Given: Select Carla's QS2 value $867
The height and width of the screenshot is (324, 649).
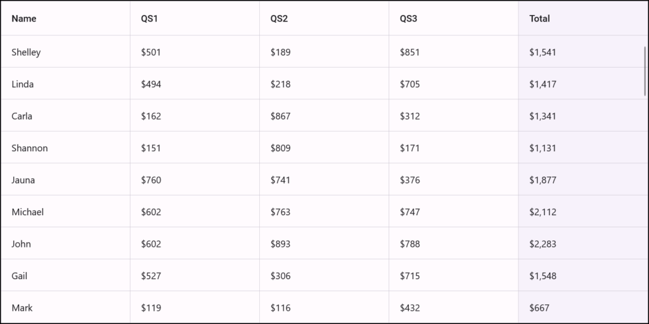Looking at the screenshot, I should tap(280, 116).
